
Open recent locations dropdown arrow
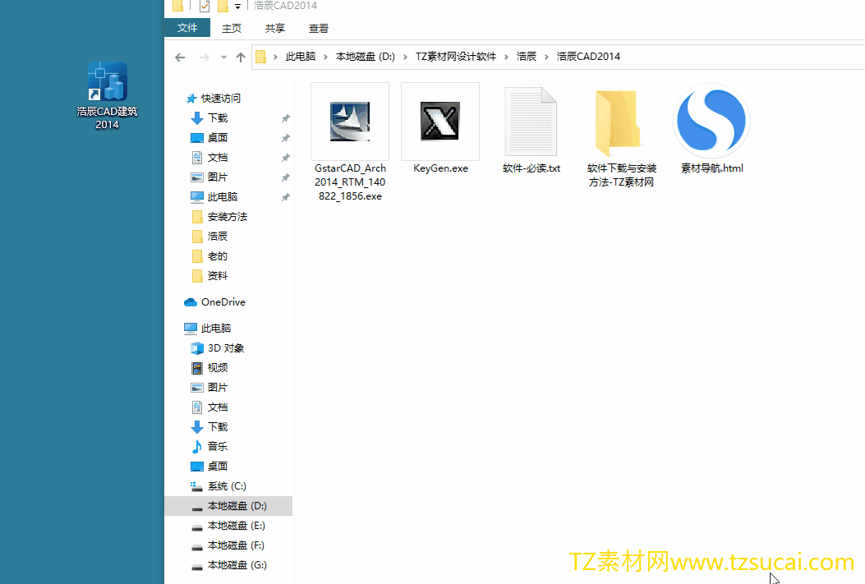[x=223, y=57]
